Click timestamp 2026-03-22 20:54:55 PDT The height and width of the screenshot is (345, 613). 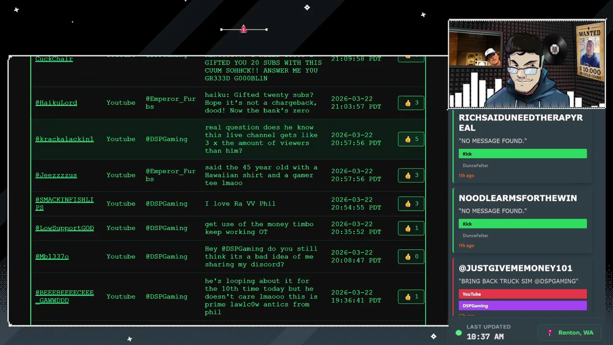[356, 204]
